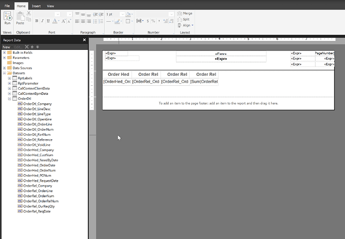This screenshot has width=345, height=239.
Task: Switch to the Insert tab
Action: (36, 6)
